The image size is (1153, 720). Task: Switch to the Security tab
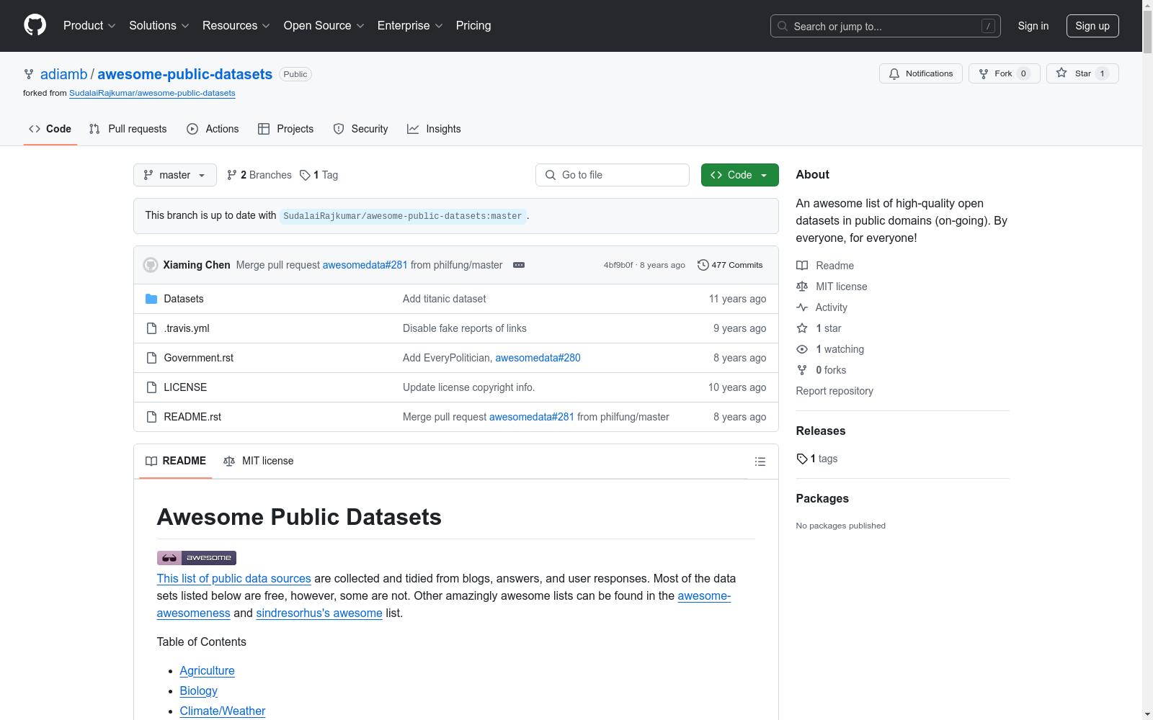360,129
